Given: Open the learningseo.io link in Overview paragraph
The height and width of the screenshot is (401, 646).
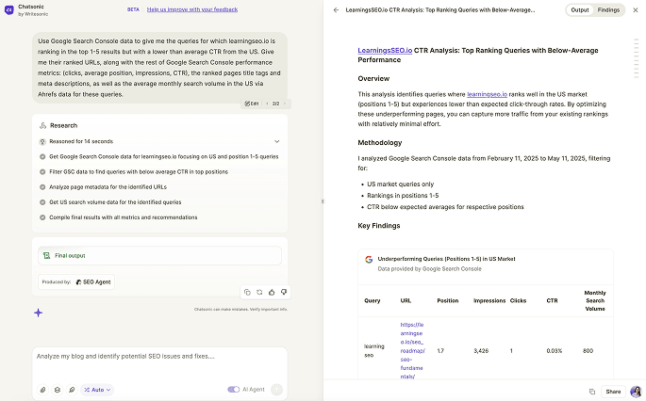Looking at the screenshot, I should [487, 94].
